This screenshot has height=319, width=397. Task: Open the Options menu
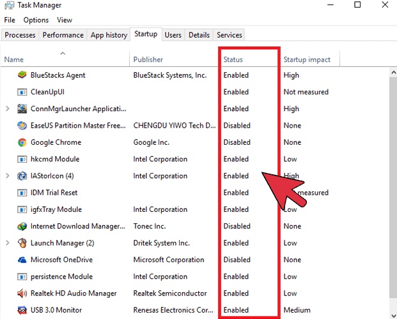tap(36, 20)
